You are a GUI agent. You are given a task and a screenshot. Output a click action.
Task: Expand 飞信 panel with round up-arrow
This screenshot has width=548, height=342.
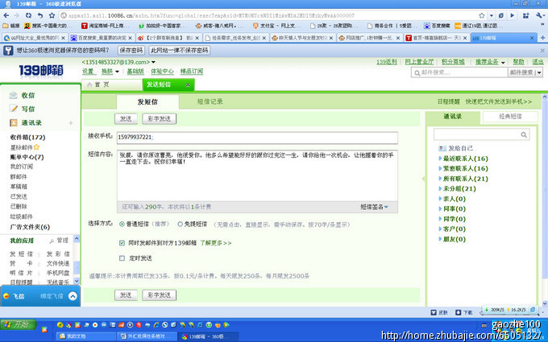pos(73,296)
